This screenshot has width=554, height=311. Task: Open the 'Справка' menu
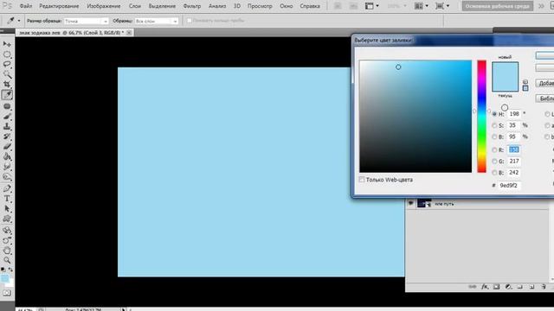tap(310, 6)
